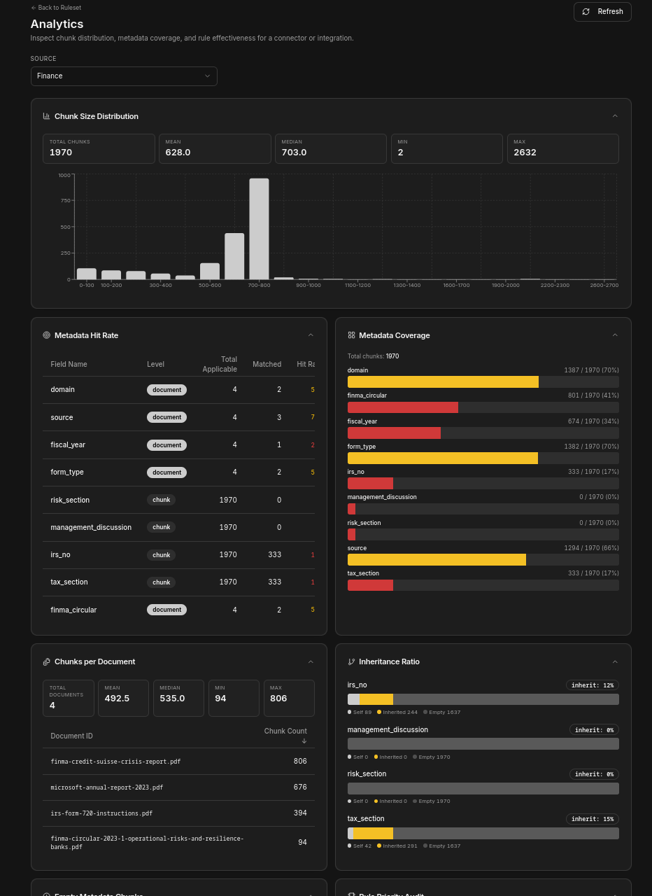The width and height of the screenshot is (652, 896).
Task: Collapse the Metadata Coverage panel
Action: click(x=615, y=335)
